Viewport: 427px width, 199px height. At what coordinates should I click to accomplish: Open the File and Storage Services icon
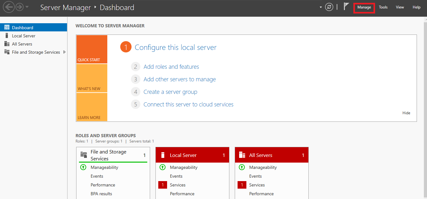pyautogui.click(x=6, y=52)
